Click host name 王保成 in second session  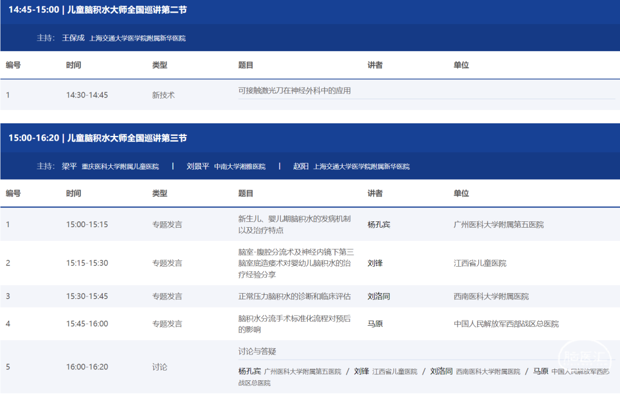pyautogui.click(x=73, y=38)
